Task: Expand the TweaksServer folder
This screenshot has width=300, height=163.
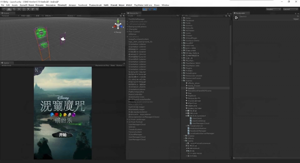Action: 186,126
